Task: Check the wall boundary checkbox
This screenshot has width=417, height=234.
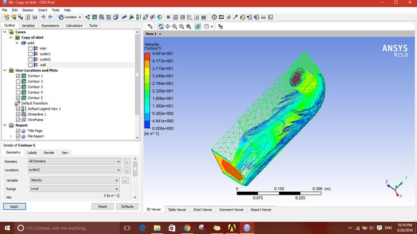Action: pyautogui.click(x=31, y=65)
